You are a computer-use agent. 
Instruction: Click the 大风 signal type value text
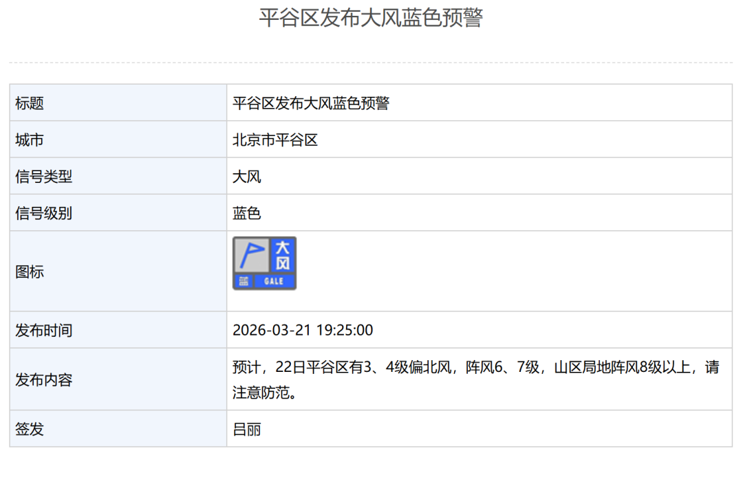(247, 177)
